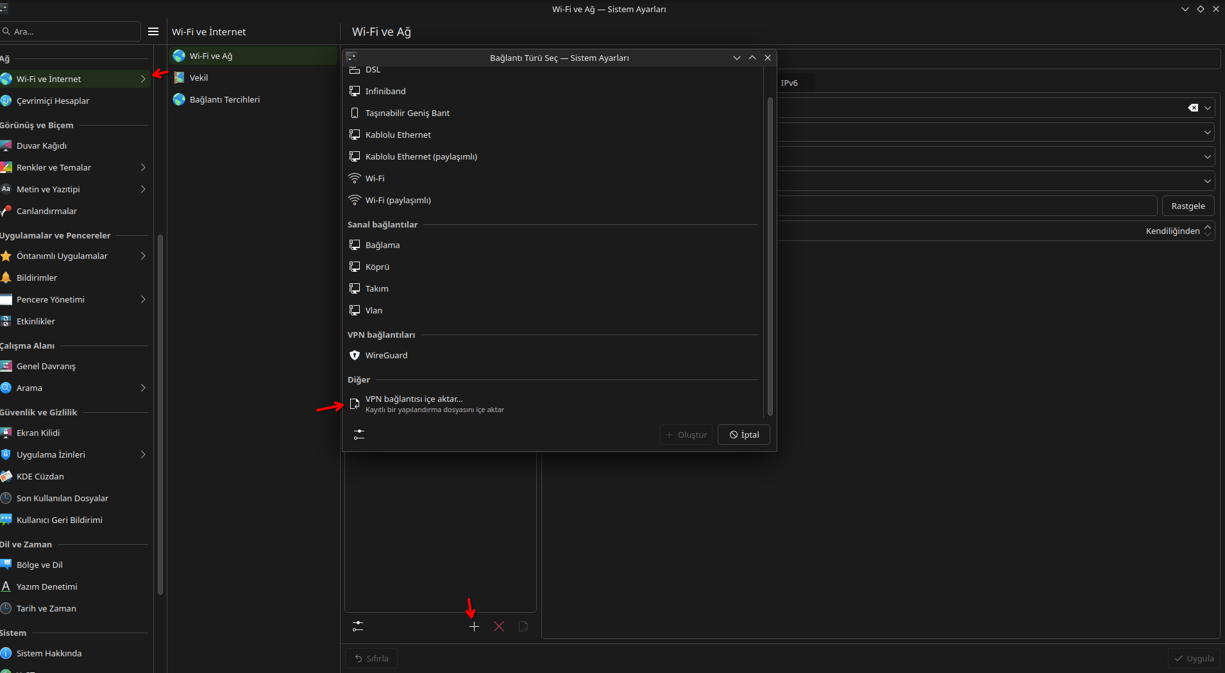Click the Ara search field
1225x673 pixels.
coord(71,31)
